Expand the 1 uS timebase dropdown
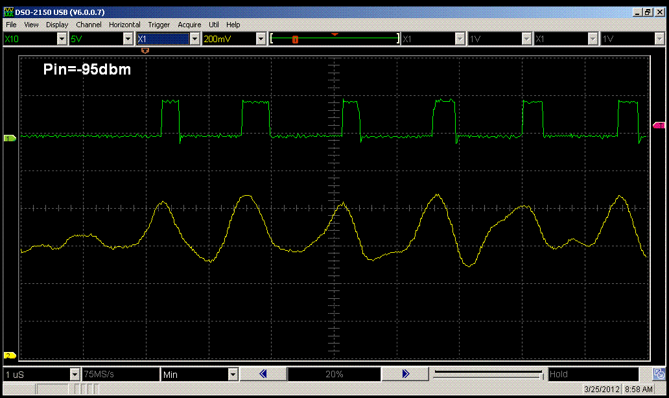This screenshot has width=669, height=398. pos(75,375)
